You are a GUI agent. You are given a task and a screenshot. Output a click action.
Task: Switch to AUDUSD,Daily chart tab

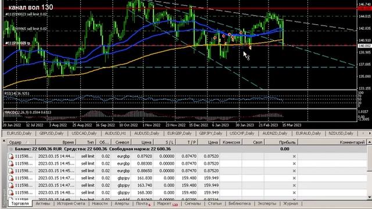(147, 134)
